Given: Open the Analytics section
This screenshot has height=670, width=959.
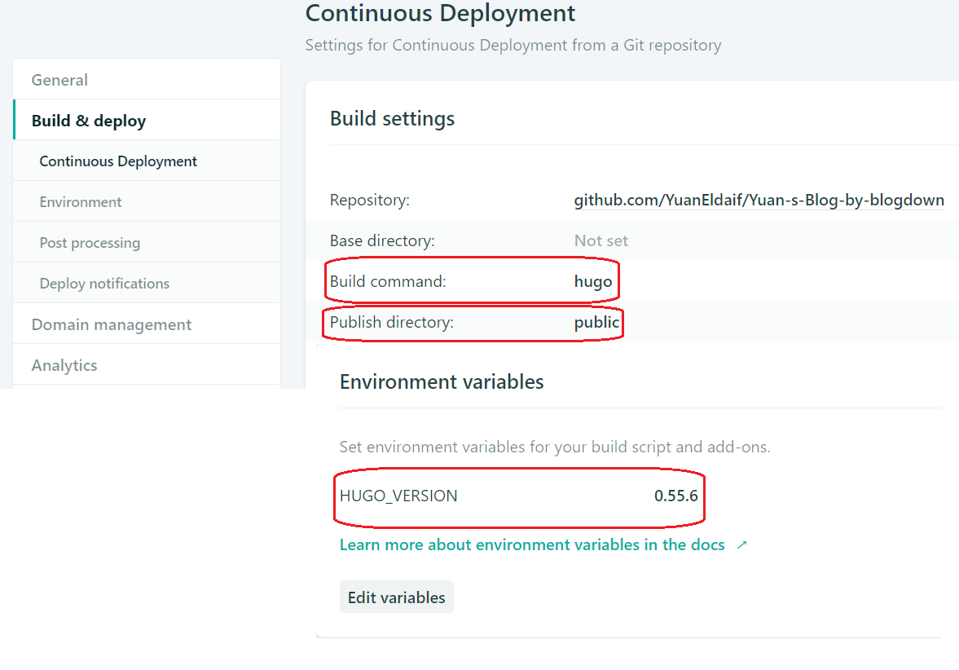Looking at the screenshot, I should [x=64, y=365].
